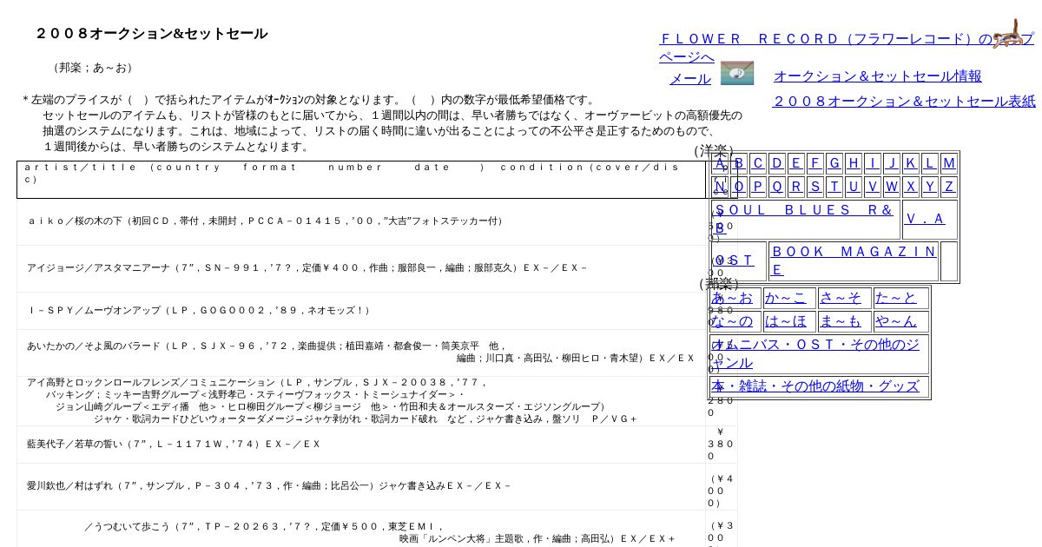The image size is (1042, 547).
Task: Open V.A category link
Action: pyautogui.click(x=925, y=219)
